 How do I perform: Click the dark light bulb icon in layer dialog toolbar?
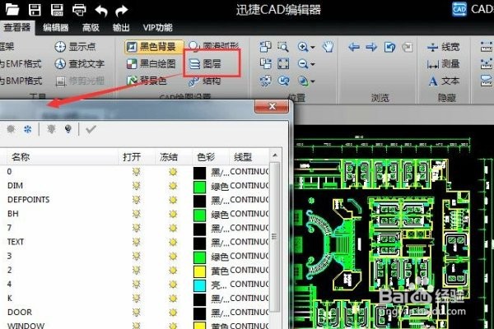pos(68,129)
